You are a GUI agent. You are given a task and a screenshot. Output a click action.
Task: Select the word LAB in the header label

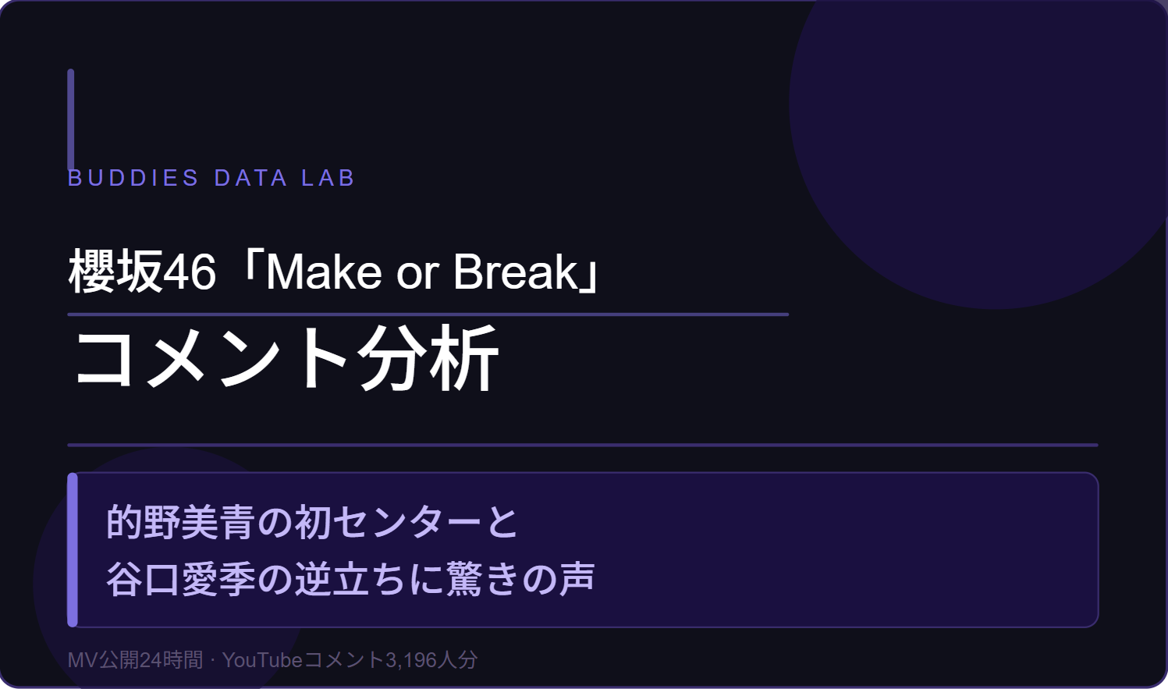[x=328, y=178]
